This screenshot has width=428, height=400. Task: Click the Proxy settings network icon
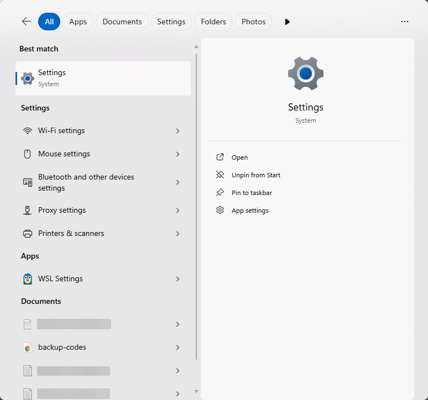pyautogui.click(x=27, y=210)
